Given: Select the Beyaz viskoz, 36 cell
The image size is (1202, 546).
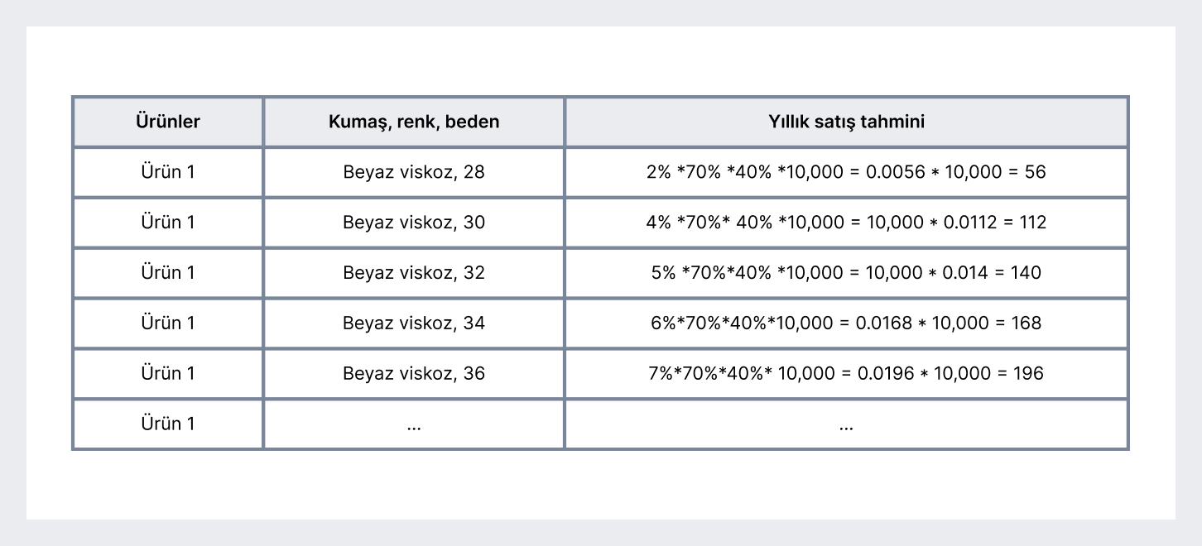Looking at the screenshot, I should 414,373.
